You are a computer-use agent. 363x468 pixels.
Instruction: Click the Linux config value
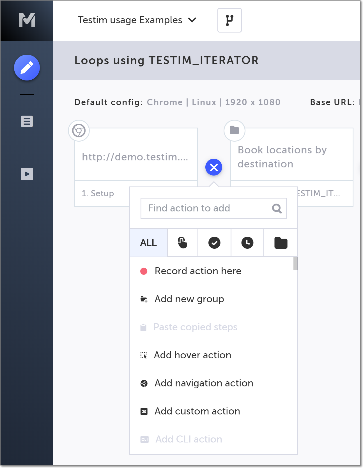[x=204, y=102]
